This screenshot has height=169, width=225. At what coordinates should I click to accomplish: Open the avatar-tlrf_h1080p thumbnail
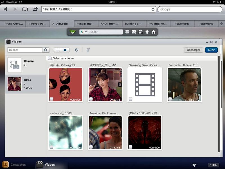point(66,133)
